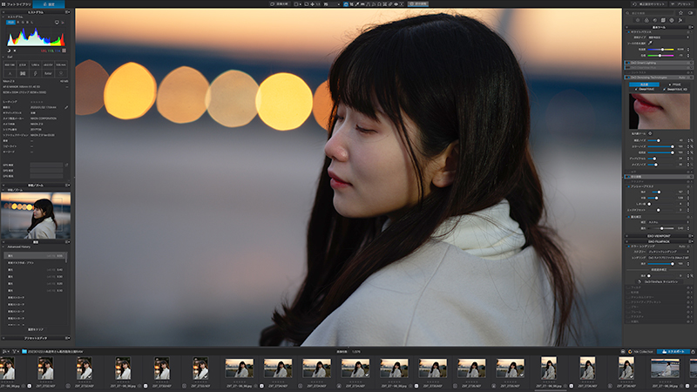Open the histogram palette menu icon

click(x=67, y=12)
